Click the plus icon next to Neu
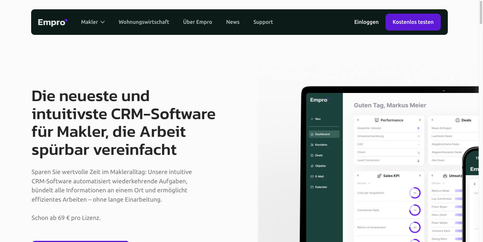 [x=312, y=119]
